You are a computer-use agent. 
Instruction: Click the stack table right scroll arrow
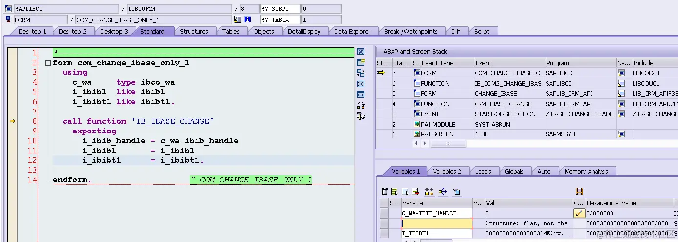pyautogui.click(x=424, y=144)
